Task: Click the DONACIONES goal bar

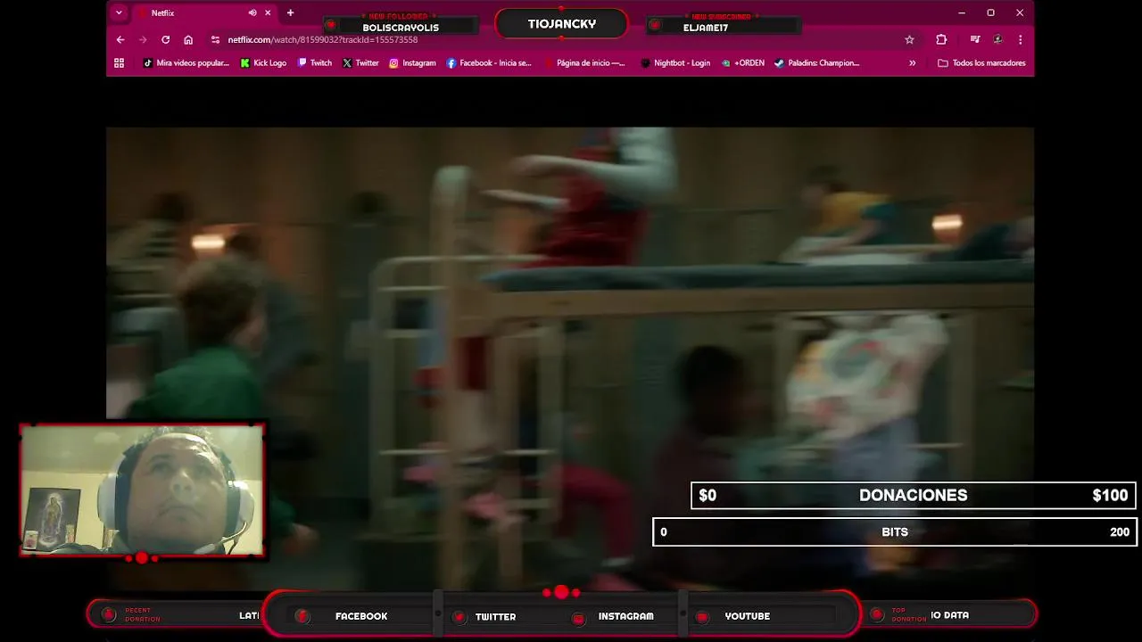Action: (x=913, y=496)
